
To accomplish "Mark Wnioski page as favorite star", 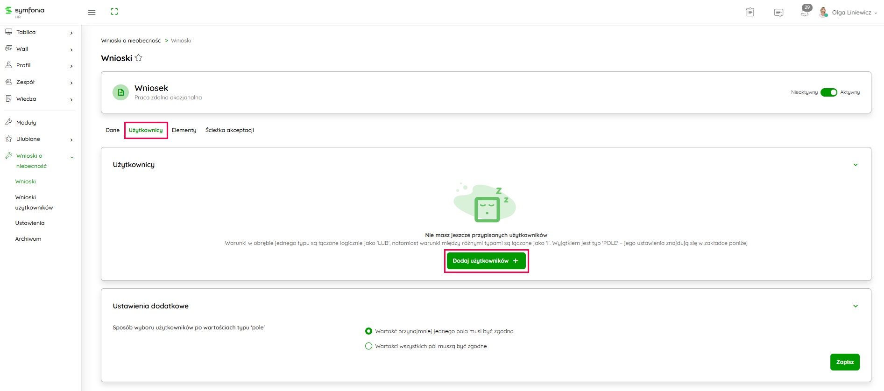I will point(139,58).
